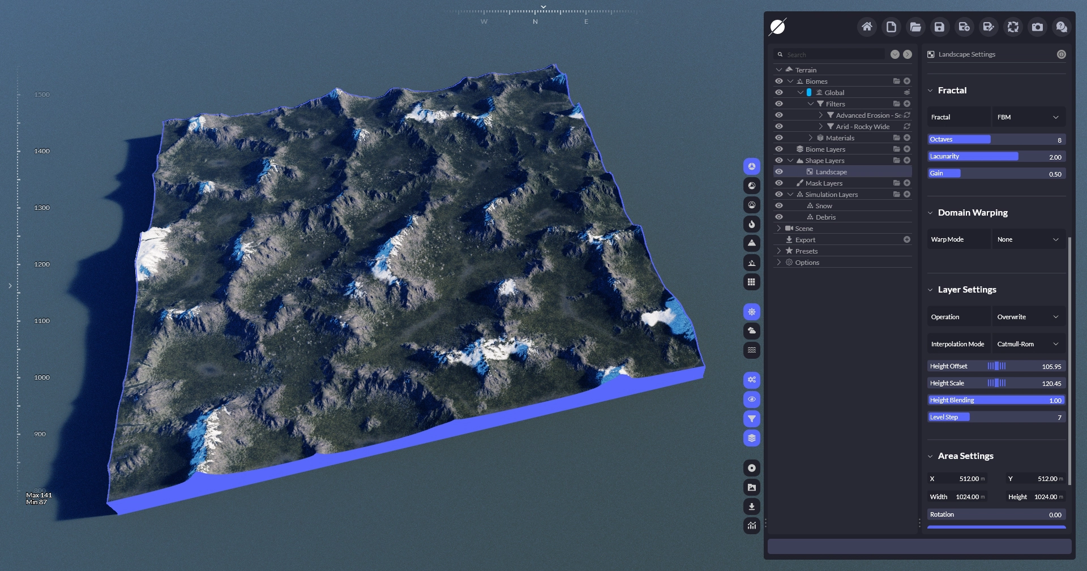The height and width of the screenshot is (571, 1087).
Task: Select the Arid - Rocky Wide filter
Action: 862,127
